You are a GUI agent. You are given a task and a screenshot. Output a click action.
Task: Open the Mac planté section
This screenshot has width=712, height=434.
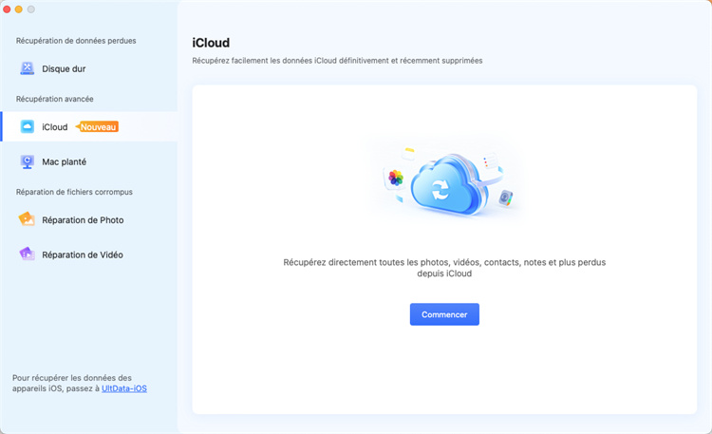point(64,161)
